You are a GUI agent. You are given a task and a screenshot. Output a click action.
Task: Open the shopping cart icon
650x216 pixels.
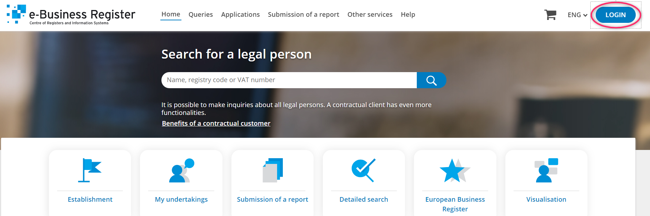point(550,15)
